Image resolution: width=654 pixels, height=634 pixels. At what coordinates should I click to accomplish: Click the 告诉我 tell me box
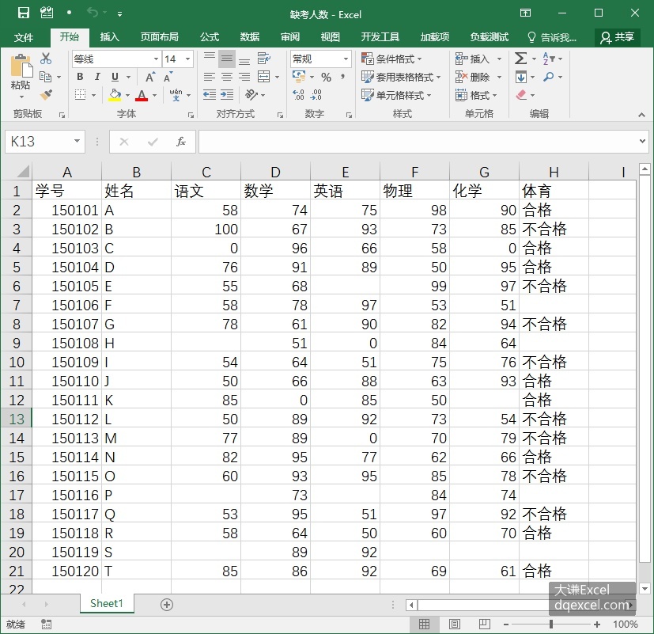point(552,37)
